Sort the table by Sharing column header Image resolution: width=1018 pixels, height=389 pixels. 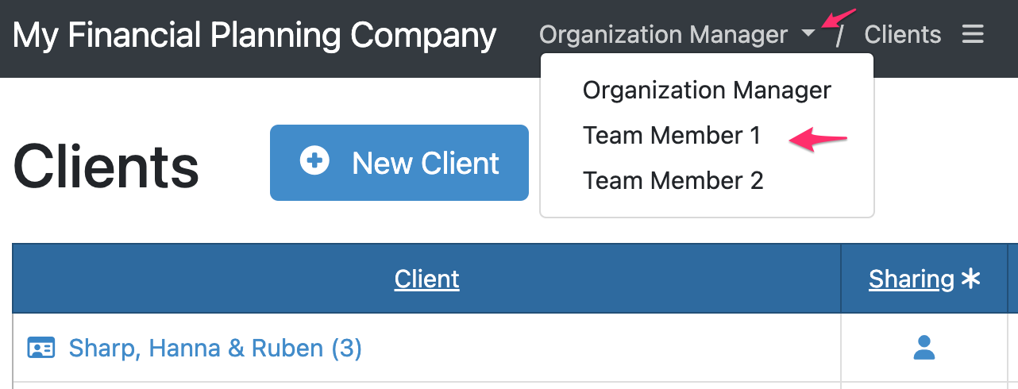(x=912, y=279)
